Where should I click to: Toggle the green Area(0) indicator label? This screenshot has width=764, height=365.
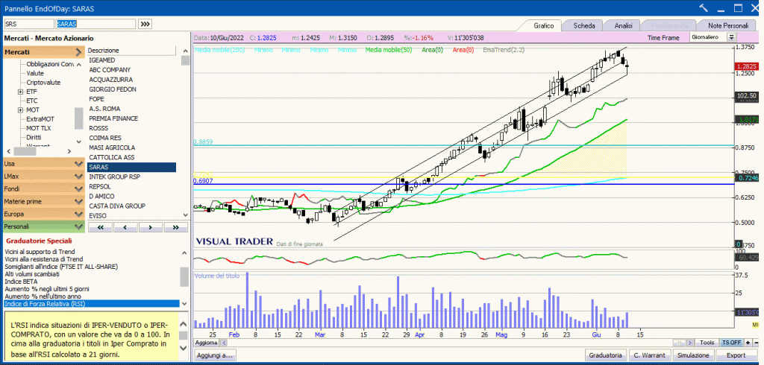[433, 50]
